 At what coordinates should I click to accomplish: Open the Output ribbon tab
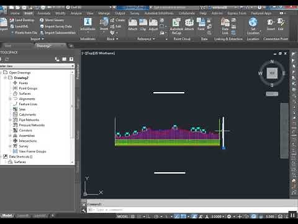(120, 13)
